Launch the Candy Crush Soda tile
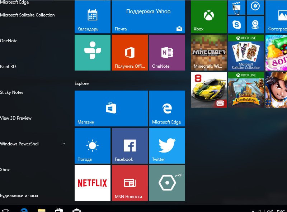The height and width of the screenshot is (212, 287). pyautogui.click(x=276, y=53)
